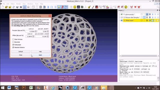Open Microsoft Word from the taskbar
The image size is (160, 90).
[9, 88]
